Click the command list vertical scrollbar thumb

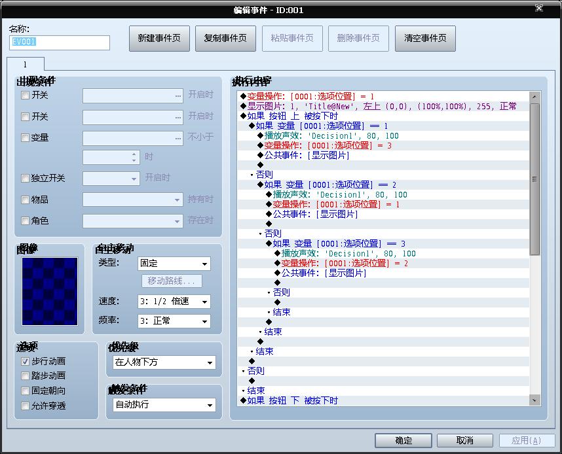(534, 179)
